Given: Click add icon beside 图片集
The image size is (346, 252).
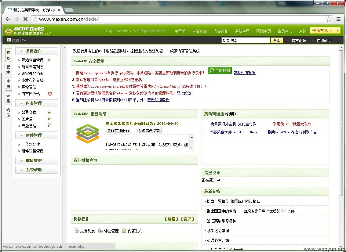Looking at the screenshot, I should 50,119.
